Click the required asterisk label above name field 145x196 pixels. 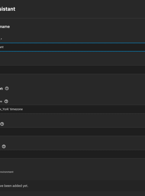point(1,39)
